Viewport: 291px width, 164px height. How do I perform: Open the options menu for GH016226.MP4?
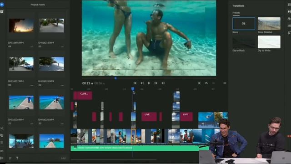62,85
